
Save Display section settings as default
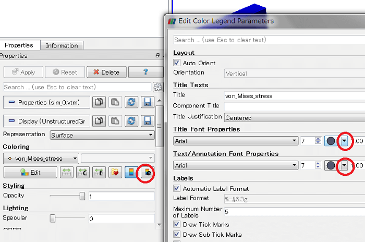147,121
